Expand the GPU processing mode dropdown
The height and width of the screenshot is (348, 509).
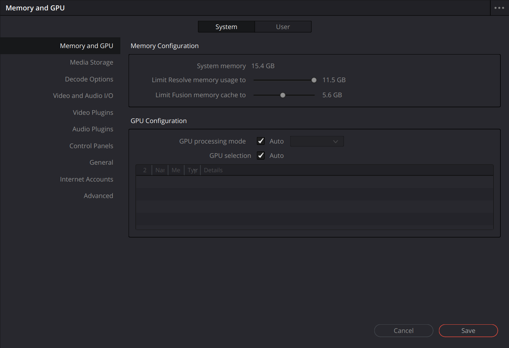coord(316,141)
